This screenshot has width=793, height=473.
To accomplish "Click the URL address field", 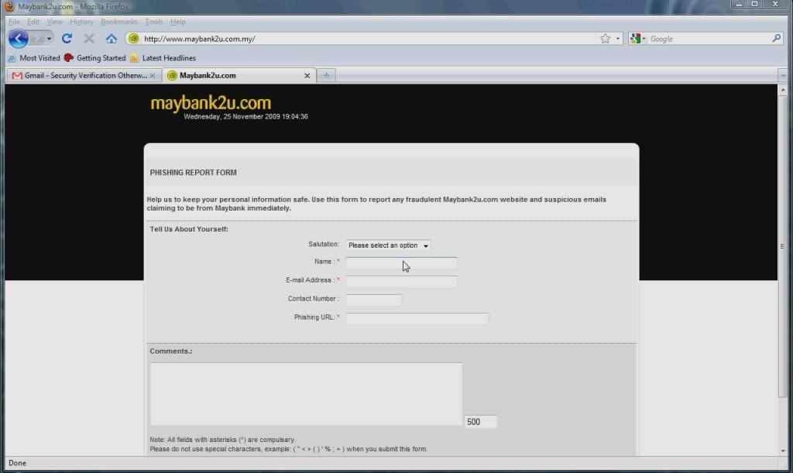I will [369, 39].
